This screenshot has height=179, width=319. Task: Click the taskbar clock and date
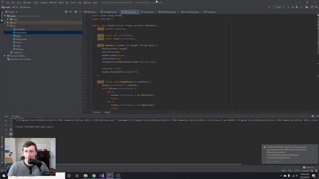coord(305,176)
